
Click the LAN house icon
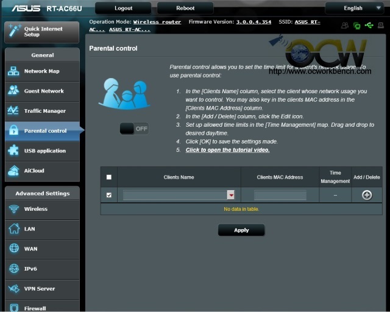(14, 229)
